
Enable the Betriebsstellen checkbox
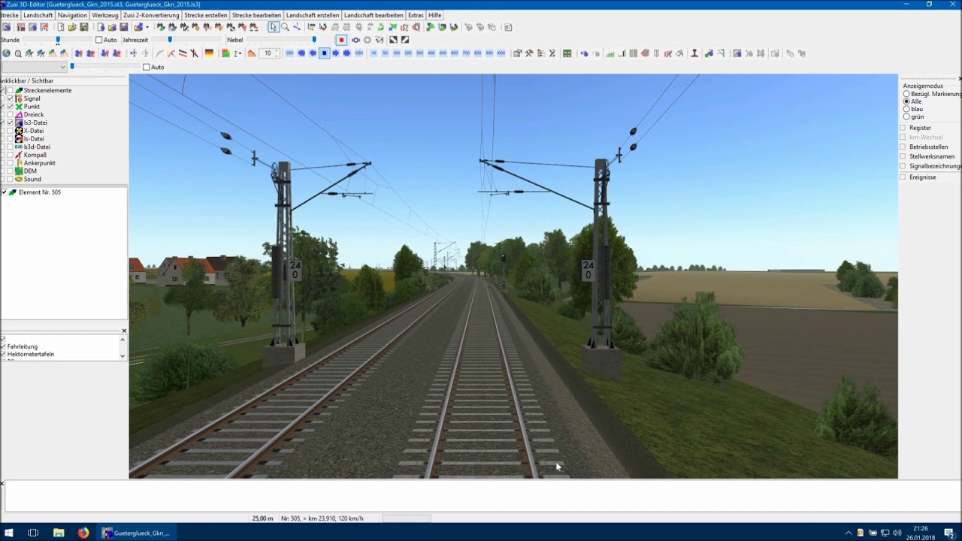pos(903,147)
